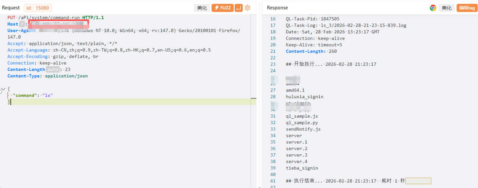Place cursor in the "ls" command value
The width and height of the screenshot is (478, 188).
[x=48, y=95]
